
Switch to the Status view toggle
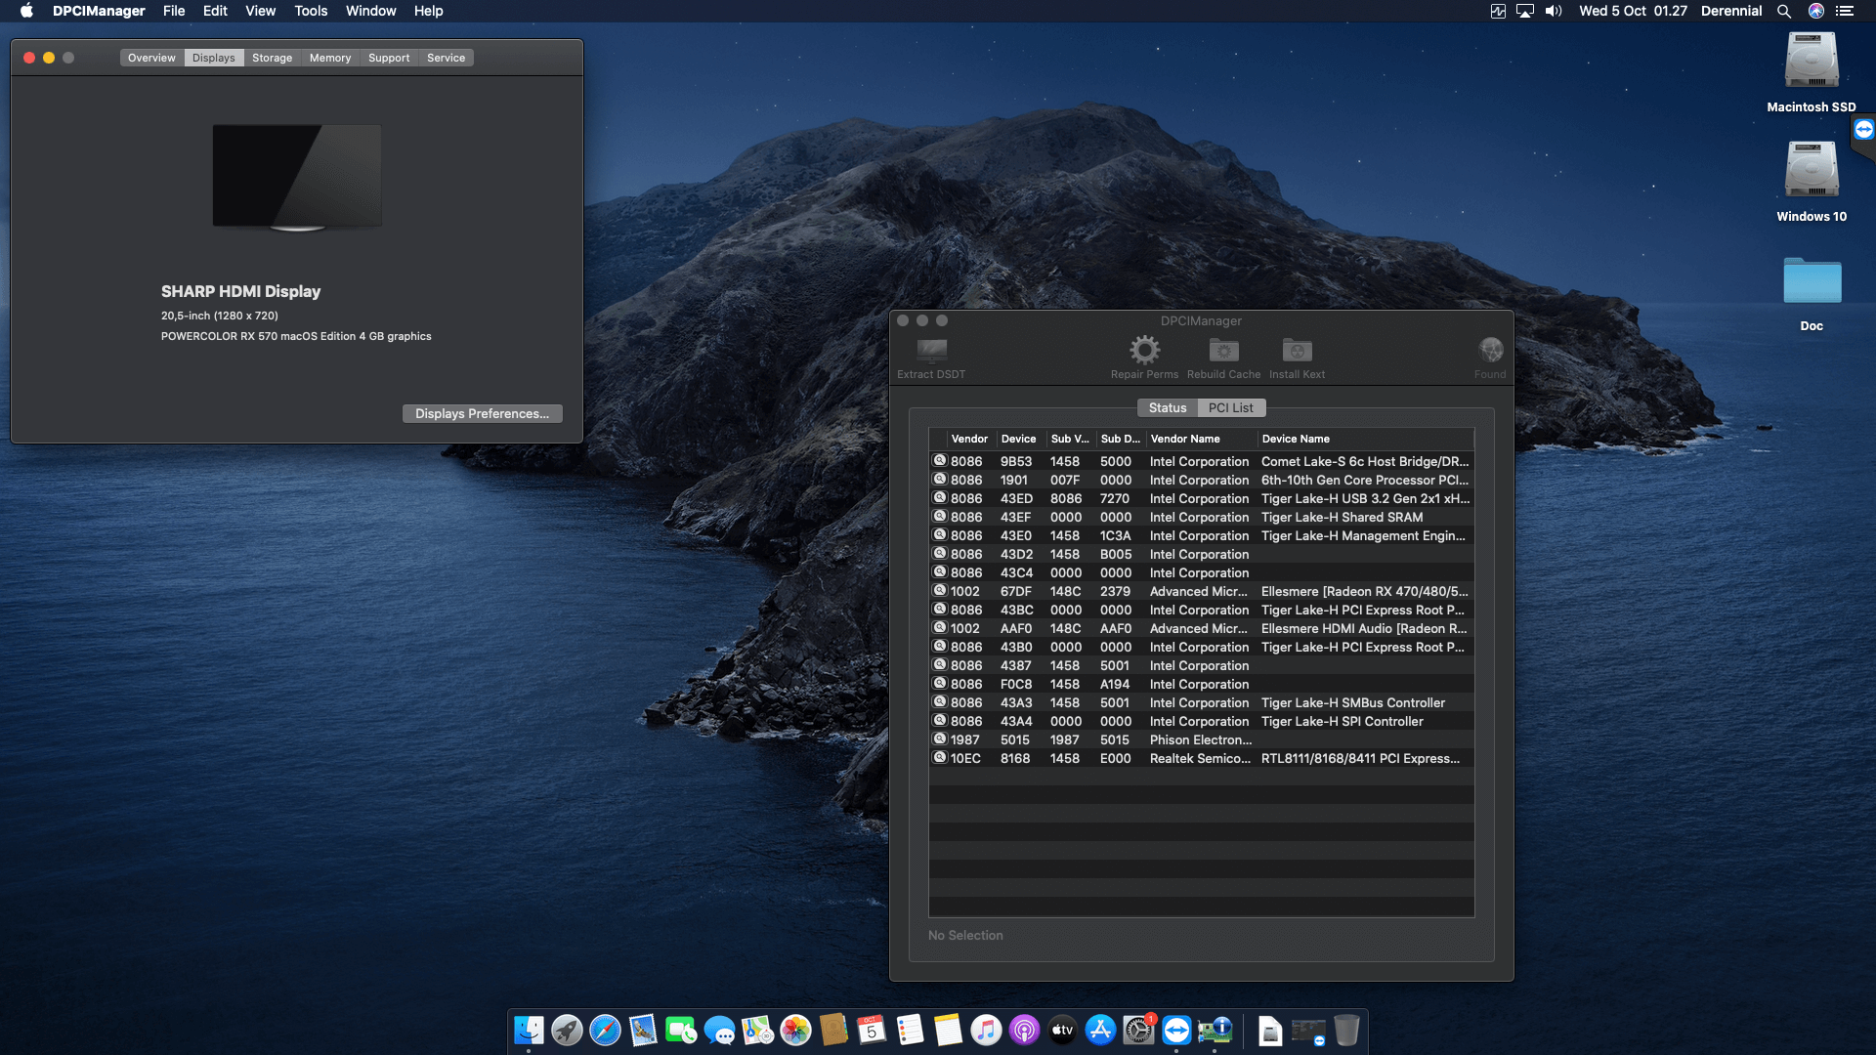point(1167,407)
